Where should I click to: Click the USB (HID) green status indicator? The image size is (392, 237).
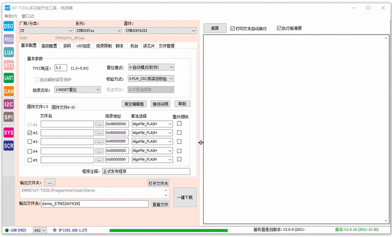[7, 230]
